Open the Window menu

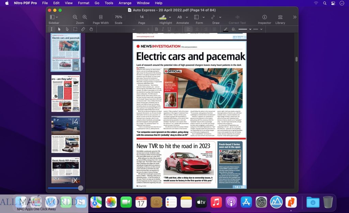coord(143,3)
